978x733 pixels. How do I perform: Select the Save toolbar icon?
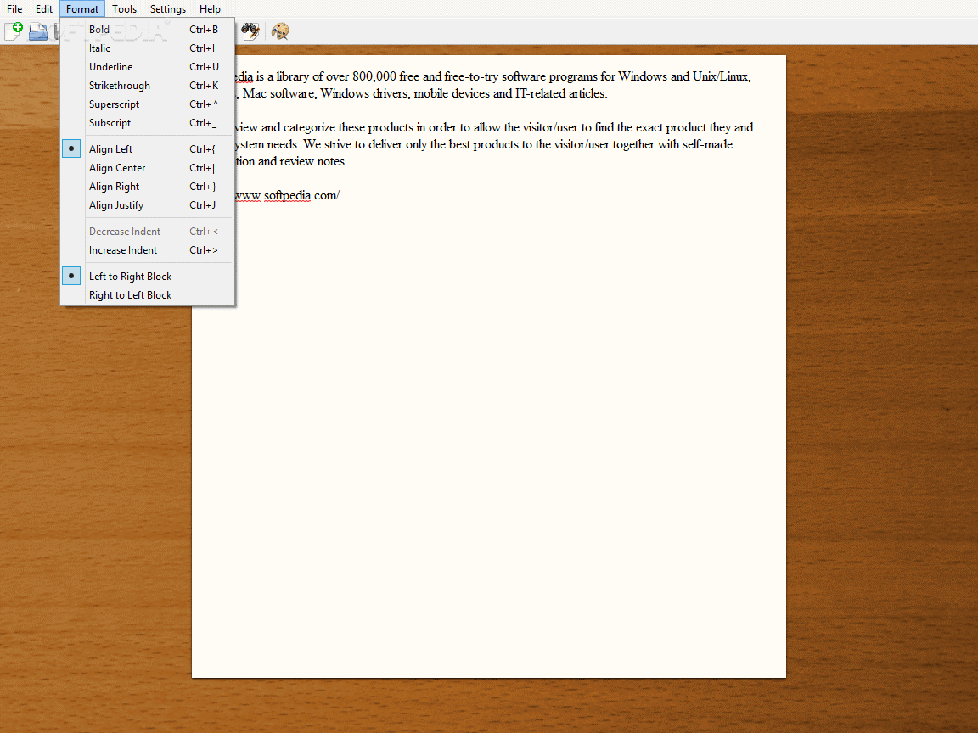coord(56,31)
